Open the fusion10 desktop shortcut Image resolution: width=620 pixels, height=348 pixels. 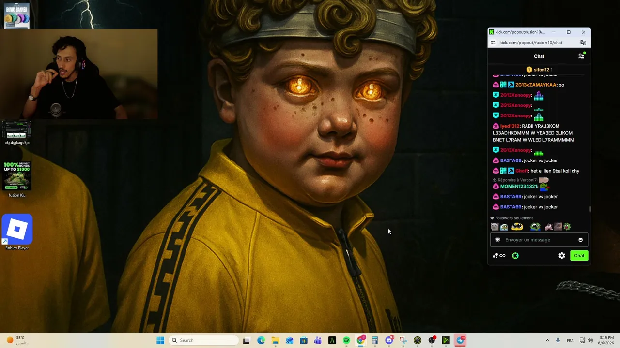coord(17,179)
